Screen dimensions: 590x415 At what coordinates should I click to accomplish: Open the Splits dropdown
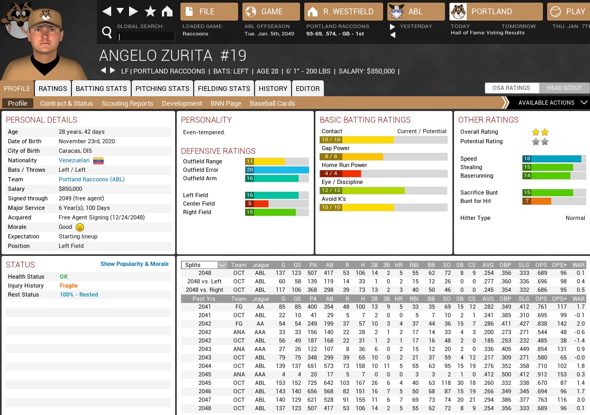click(204, 265)
